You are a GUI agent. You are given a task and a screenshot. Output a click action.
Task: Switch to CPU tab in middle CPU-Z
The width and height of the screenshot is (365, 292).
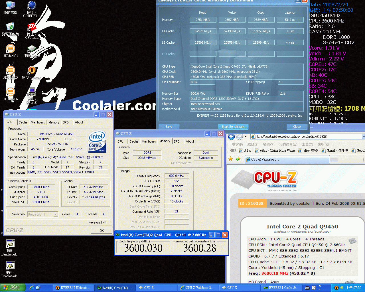click(x=121, y=141)
